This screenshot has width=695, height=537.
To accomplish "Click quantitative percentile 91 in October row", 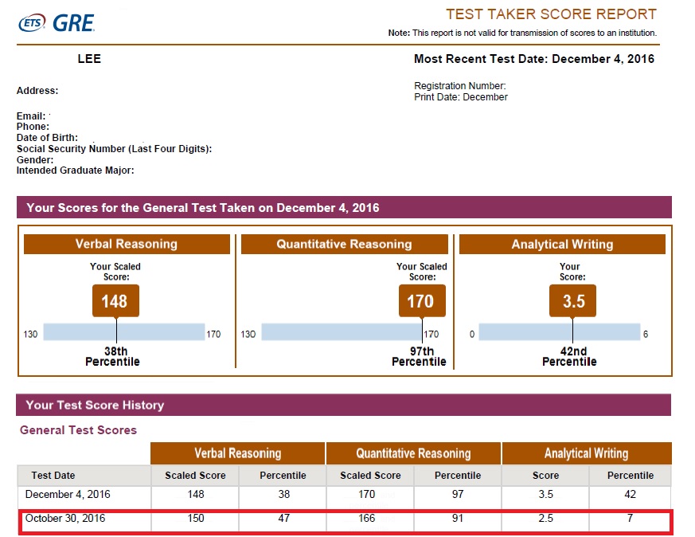I will [458, 518].
